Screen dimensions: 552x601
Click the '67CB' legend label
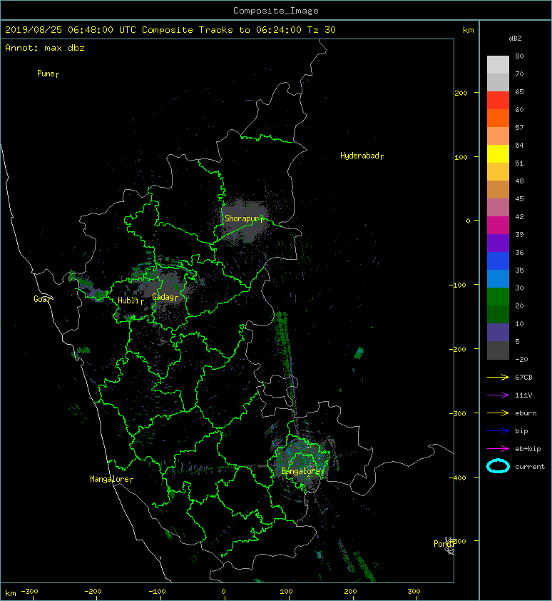[x=523, y=377]
